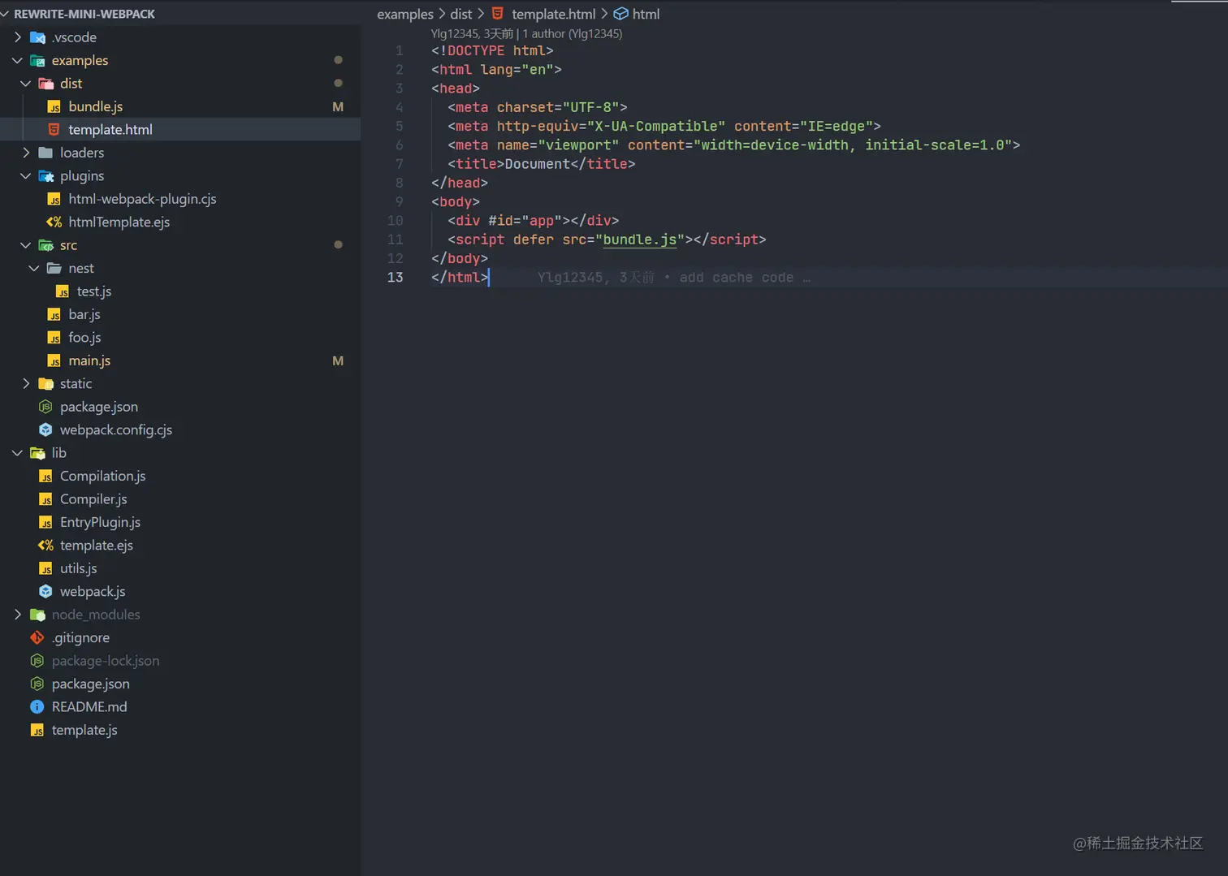Click the examples package.json npm icon
The width and height of the screenshot is (1228, 876).
46,407
